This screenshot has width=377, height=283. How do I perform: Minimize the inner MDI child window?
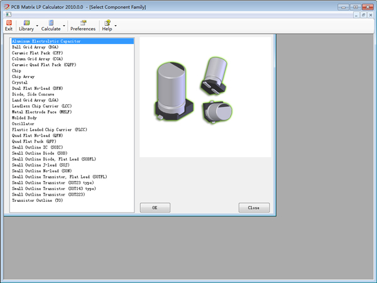[x=356, y=15]
